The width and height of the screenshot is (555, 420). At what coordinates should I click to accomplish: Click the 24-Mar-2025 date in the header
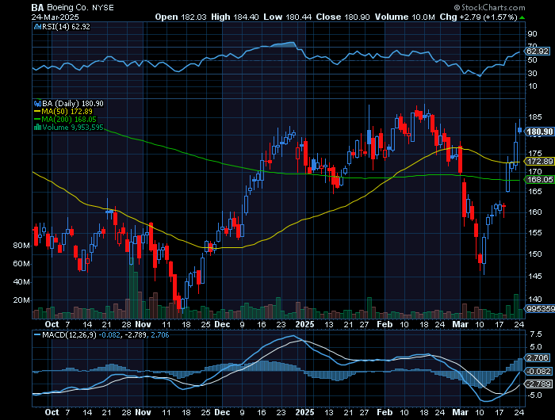tap(55, 17)
